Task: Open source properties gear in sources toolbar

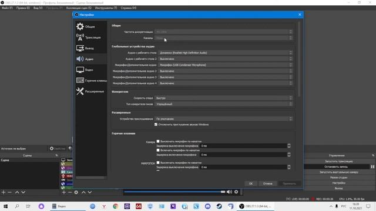Action: coord(76,192)
